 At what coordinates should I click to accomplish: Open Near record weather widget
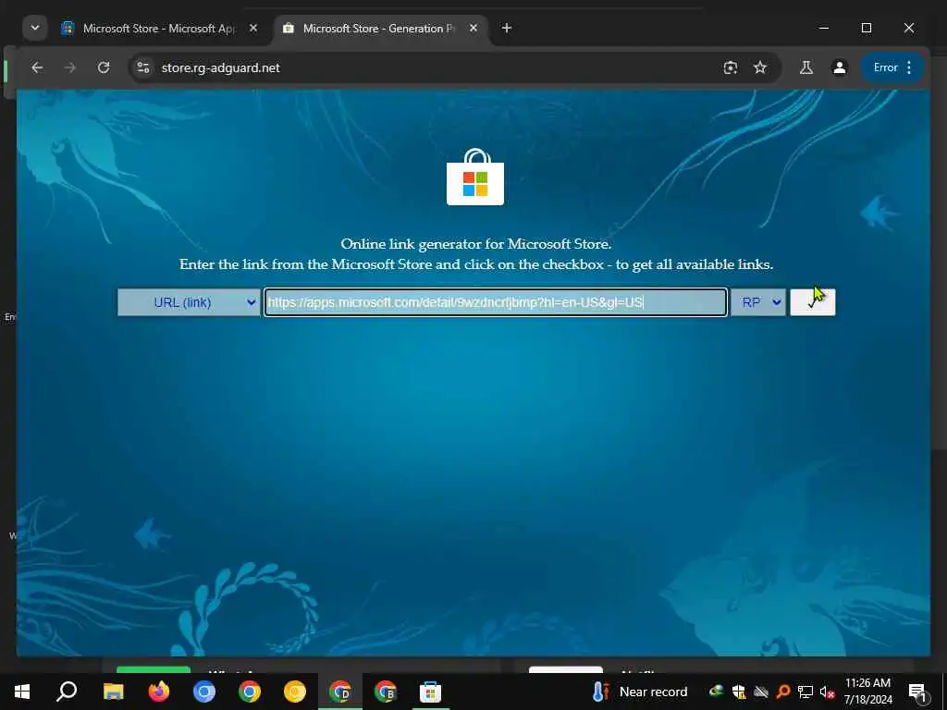pyautogui.click(x=640, y=692)
